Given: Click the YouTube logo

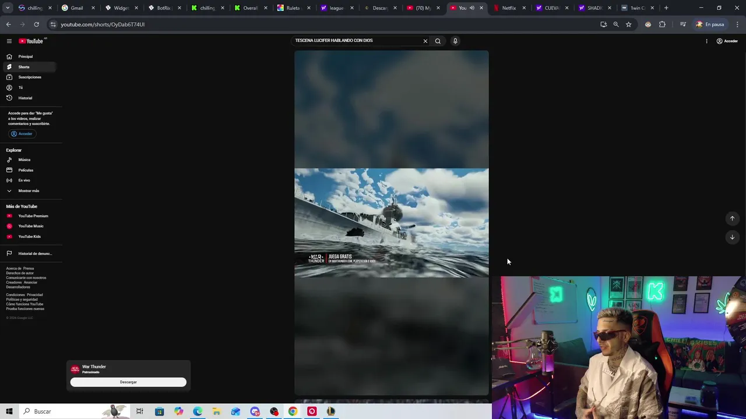Looking at the screenshot, I should (x=32, y=41).
